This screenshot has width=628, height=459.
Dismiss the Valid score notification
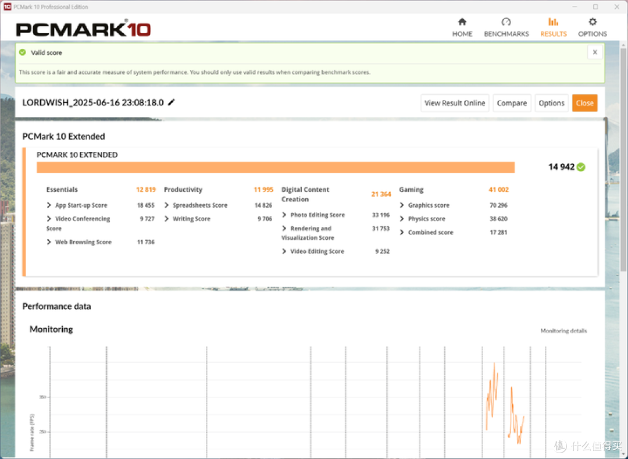595,52
